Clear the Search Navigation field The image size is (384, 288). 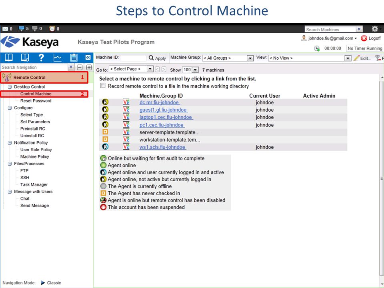coord(71,67)
